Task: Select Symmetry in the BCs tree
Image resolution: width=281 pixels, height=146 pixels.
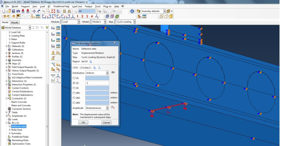Action: pyautogui.click(x=16, y=133)
